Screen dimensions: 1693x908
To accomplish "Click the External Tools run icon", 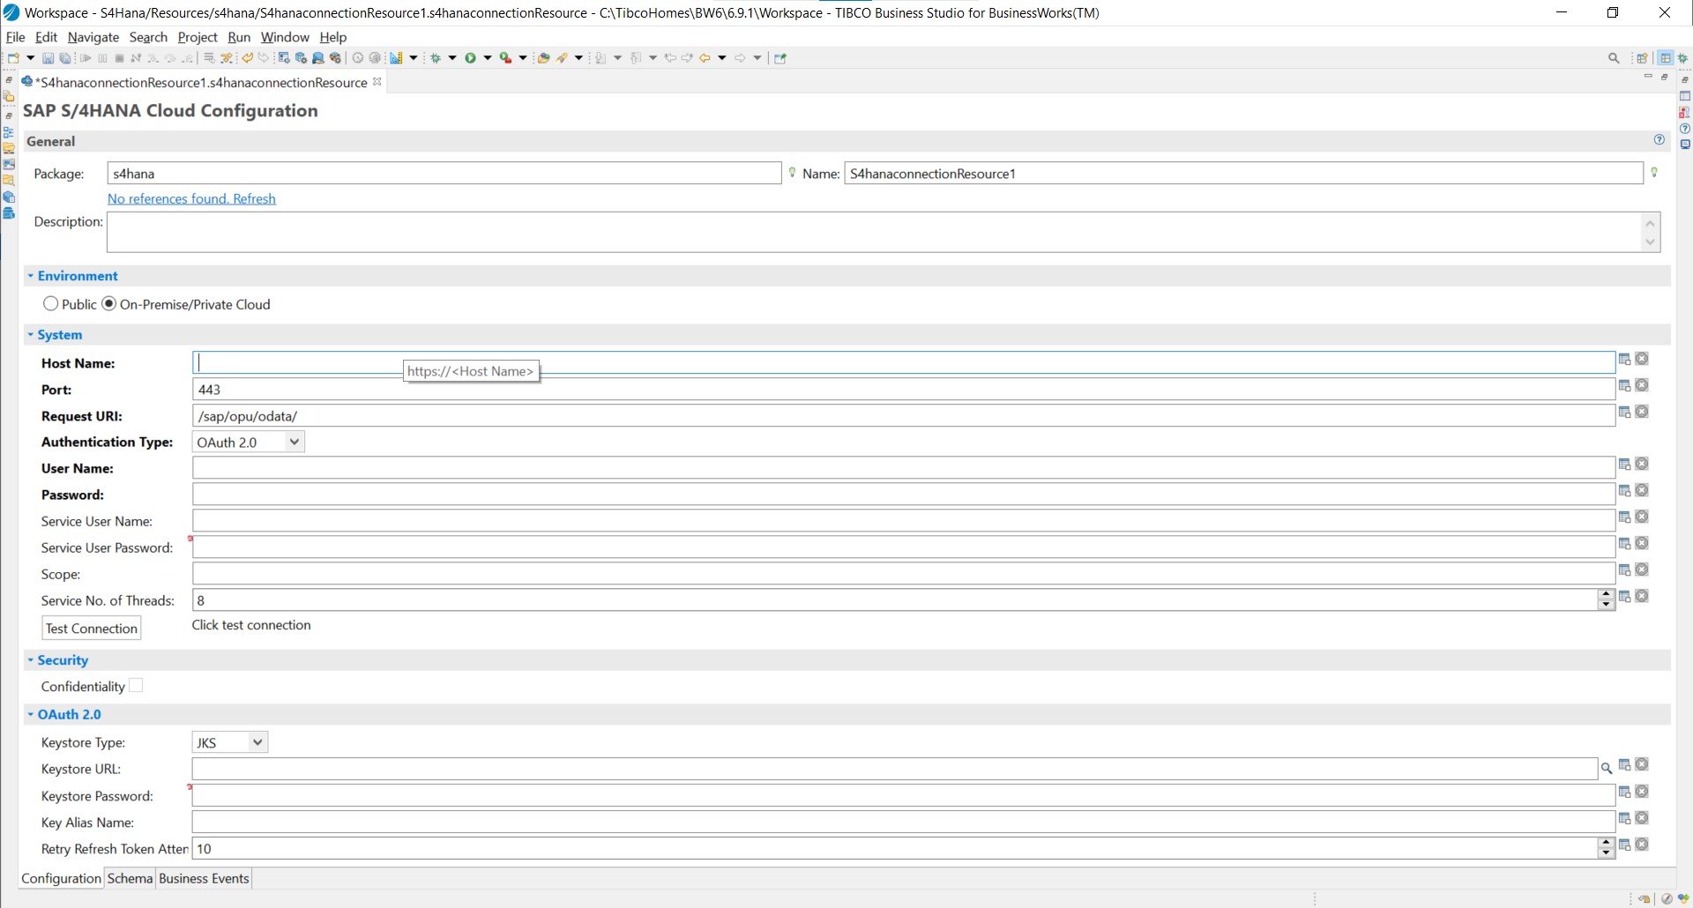I will (x=505, y=58).
